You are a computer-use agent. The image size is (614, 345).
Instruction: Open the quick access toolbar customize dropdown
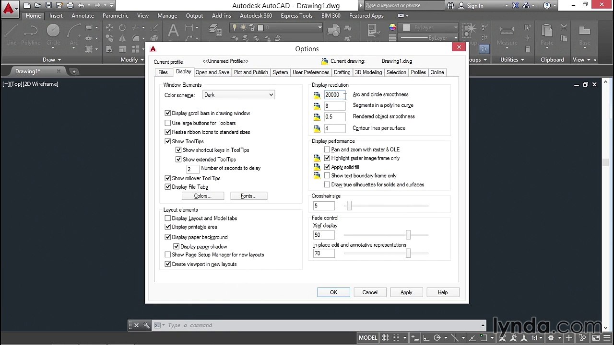click(x=111, y=6)
